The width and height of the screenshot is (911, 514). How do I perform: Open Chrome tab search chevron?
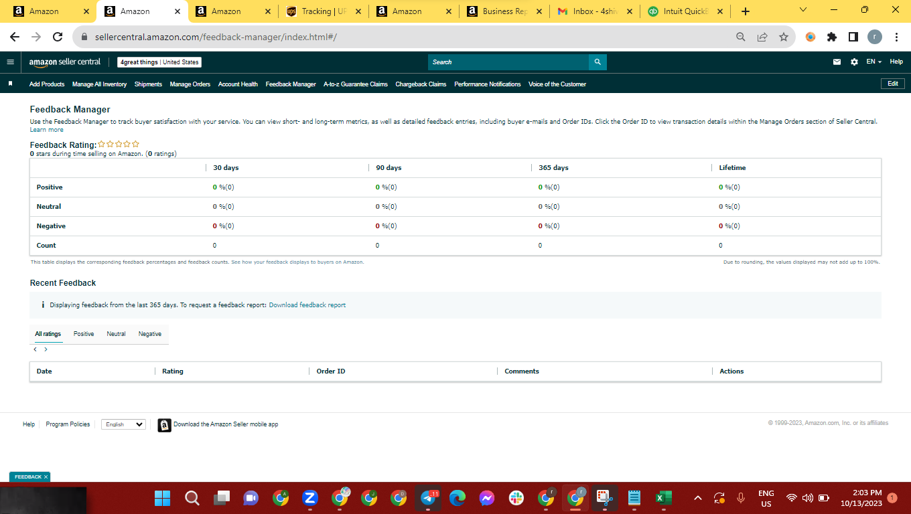(x=803, y=10)
